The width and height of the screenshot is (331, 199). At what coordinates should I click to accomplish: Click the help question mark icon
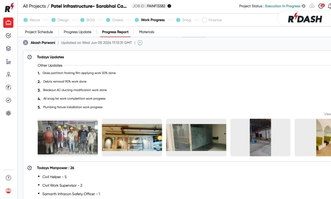(8, 178)
